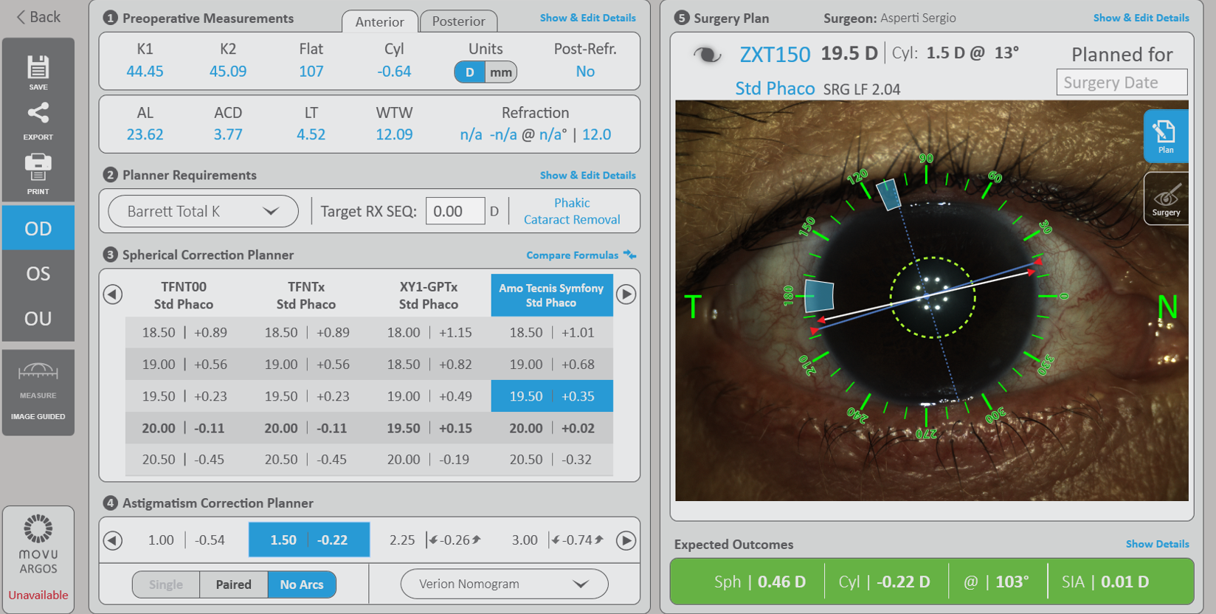Click the Compare Formulas link
Image resolution: width=1216 pixels, height=614 pixels.
coord(573,255)
